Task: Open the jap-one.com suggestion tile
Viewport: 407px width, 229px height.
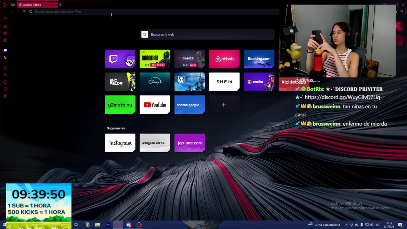Action: [190, 143]
